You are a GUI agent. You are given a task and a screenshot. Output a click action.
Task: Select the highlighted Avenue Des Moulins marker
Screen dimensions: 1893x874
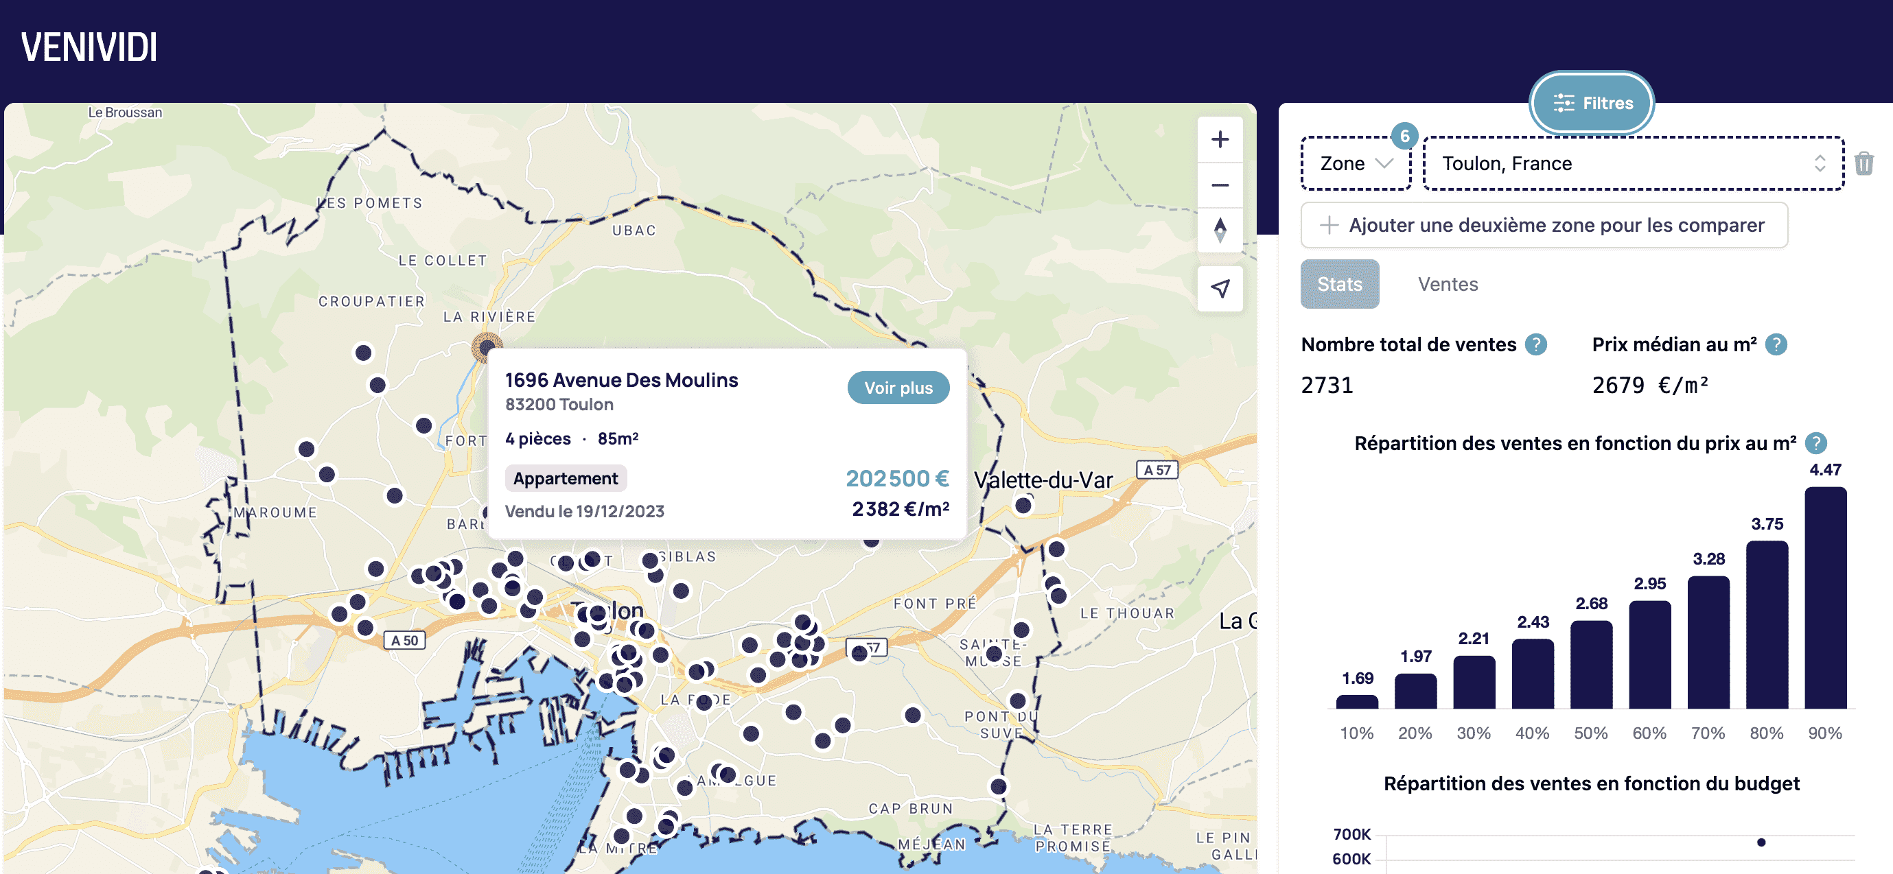click(x=487, y=346)
